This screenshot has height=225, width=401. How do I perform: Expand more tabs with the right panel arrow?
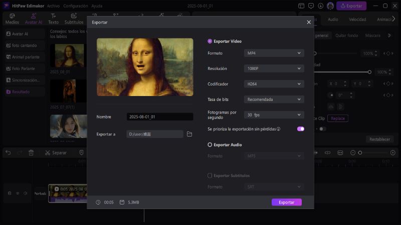tap(393, 19)
